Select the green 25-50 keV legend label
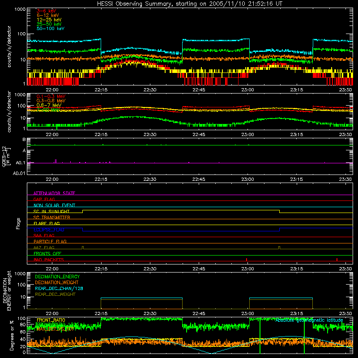358x358 pixels. pos(49,24)
